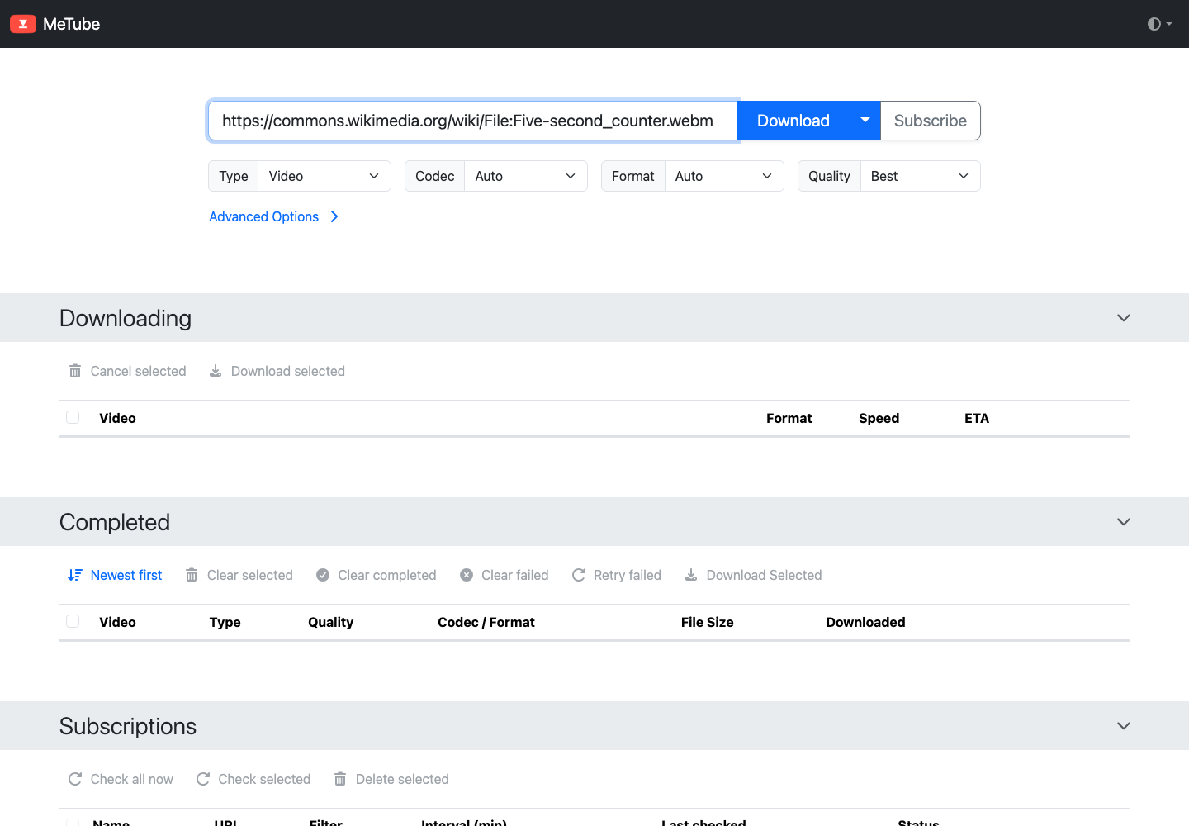1189x826 pixels.
Task: Click the blue Download button
Action: (793, 121)
